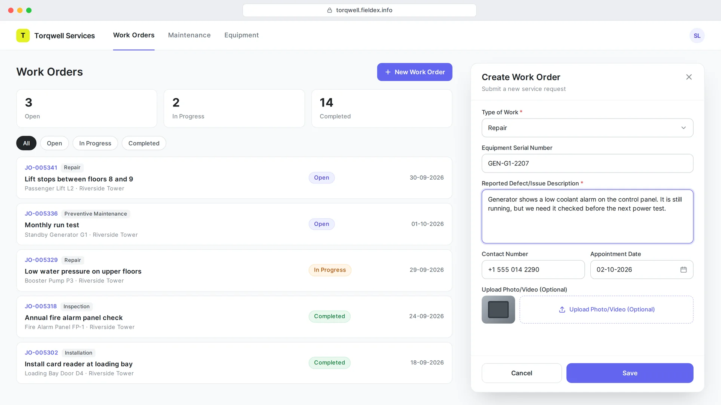Click the upload arrow icon in the dropzone
Screen dimensions: 721x405
coord(562,309)
